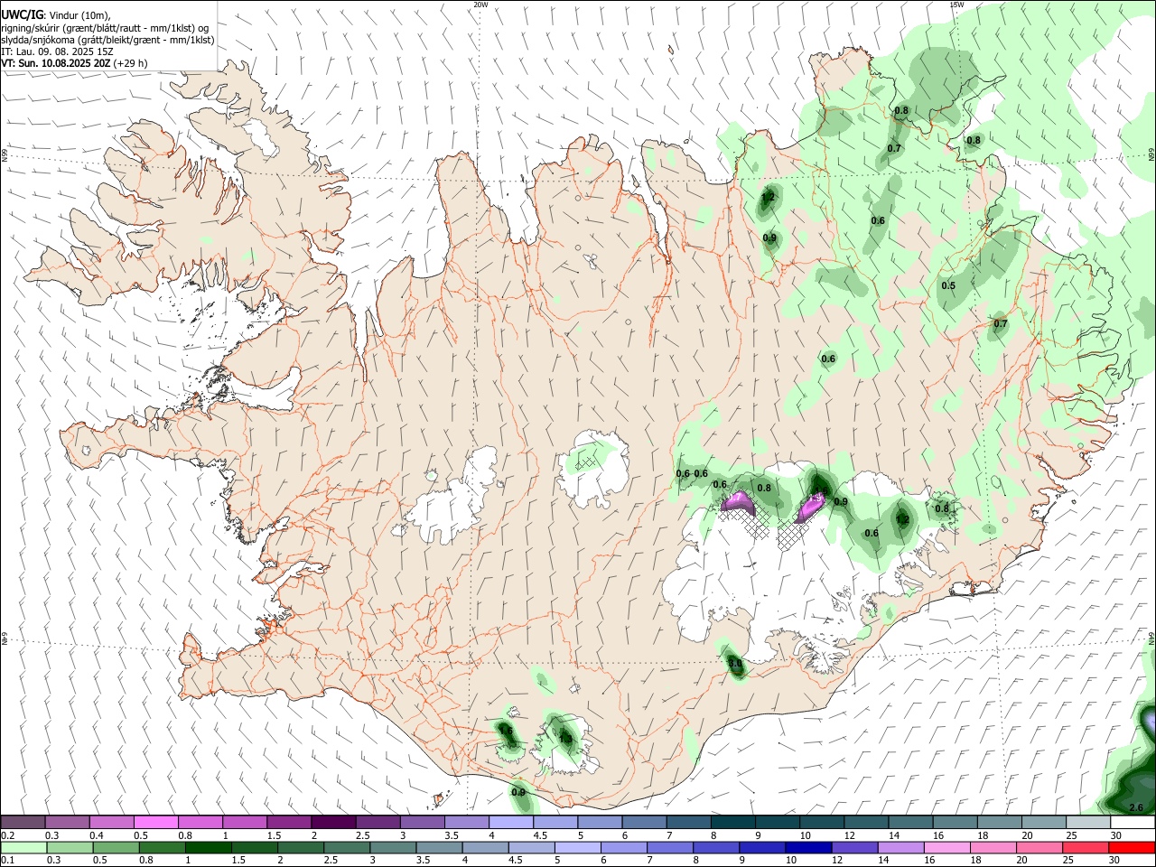
Task: Click the 'VT: Sun. 10.08.2025 20Z' valid time
Action: (x=56, y=63)
